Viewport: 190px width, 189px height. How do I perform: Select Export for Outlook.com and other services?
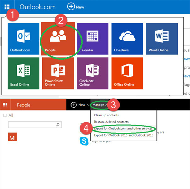pos(123,128)
